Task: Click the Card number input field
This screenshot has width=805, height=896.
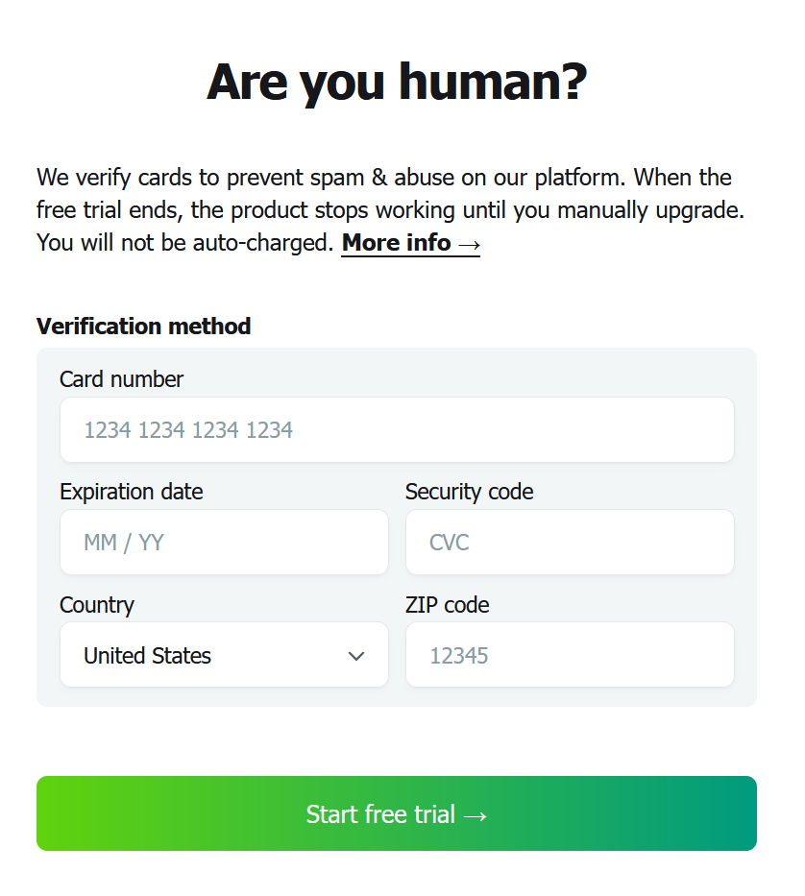Action: pos(397,430)
